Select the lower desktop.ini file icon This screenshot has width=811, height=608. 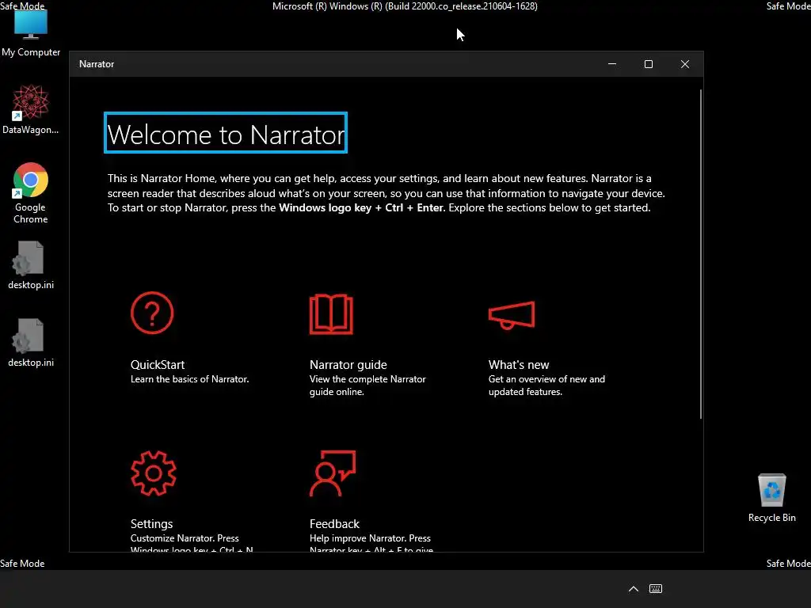point(31,343)
